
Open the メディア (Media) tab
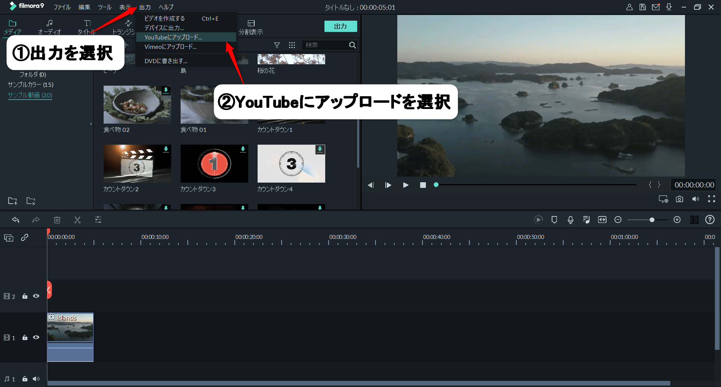[12, 27]
